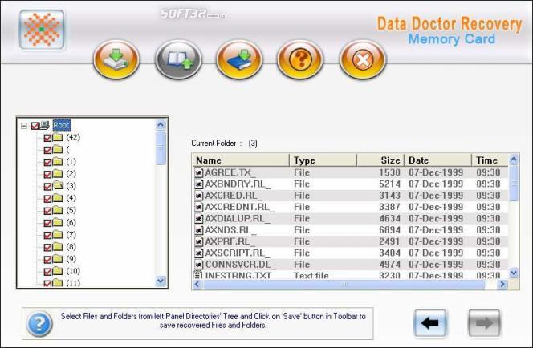Click the file icon of AXCRED.RL_
The height and width of the screenshot is (348, 533).
[x=198, y=196]
